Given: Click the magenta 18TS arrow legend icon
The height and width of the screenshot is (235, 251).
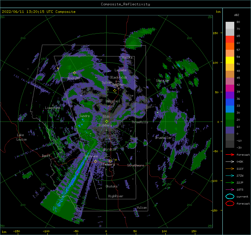Looking at the screenshot, I should pos(230,190).
